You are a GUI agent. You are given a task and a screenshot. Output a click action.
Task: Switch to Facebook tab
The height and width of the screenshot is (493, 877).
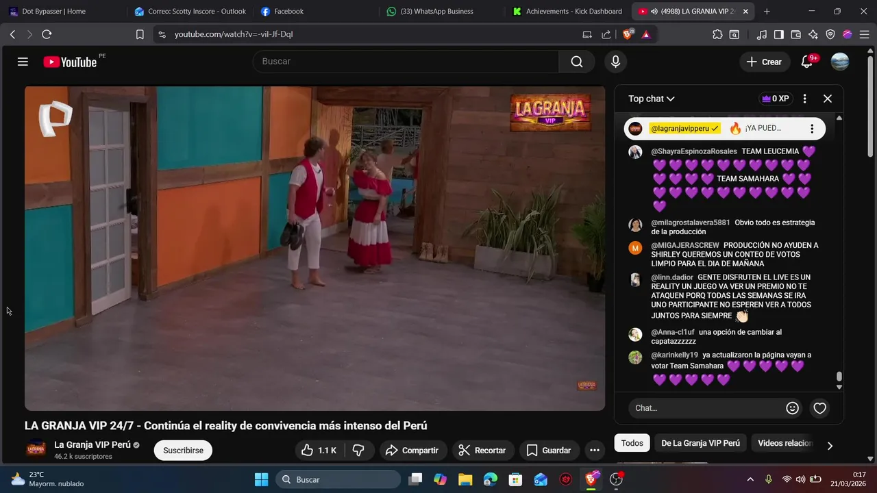coord(316,11)
